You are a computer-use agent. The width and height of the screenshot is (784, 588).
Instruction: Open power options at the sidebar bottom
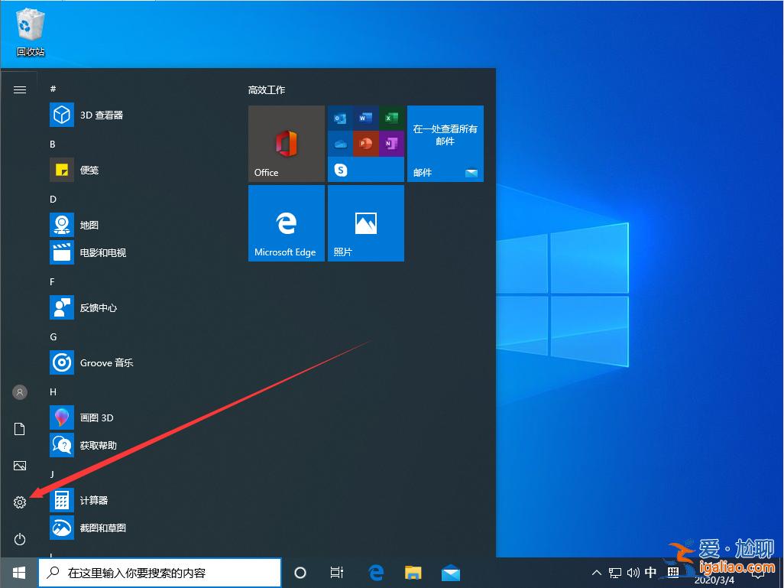pos(20,539)
